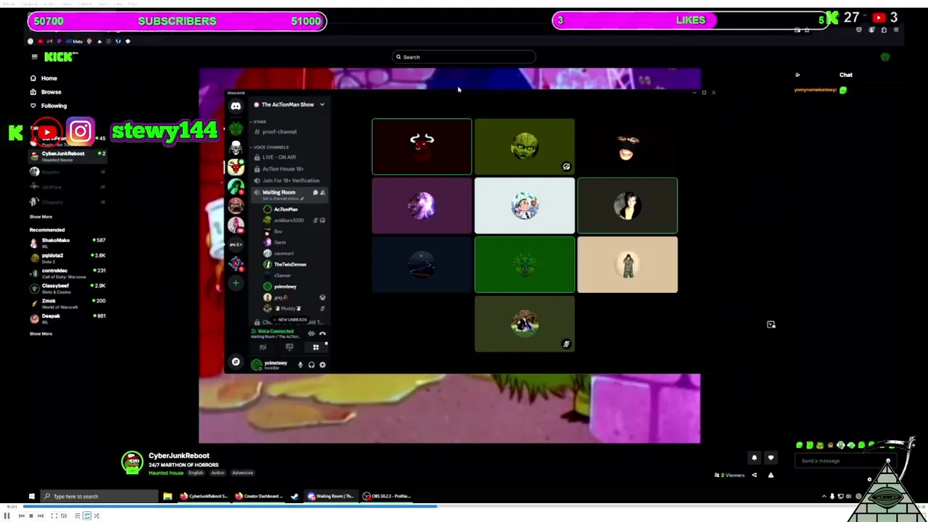The width and height of the screenshot is (928, 522).
Task: Report the stream with the warning icon
Action: pos(771,475)
